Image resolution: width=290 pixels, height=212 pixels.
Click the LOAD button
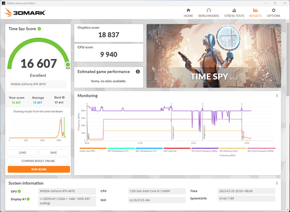tap(22, 153)
